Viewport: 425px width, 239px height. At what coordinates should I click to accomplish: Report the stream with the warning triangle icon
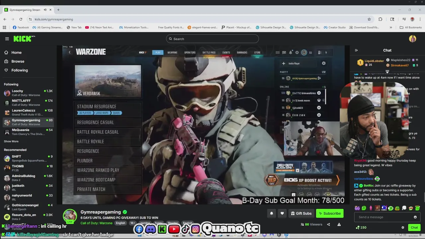[x=339, y=224]
